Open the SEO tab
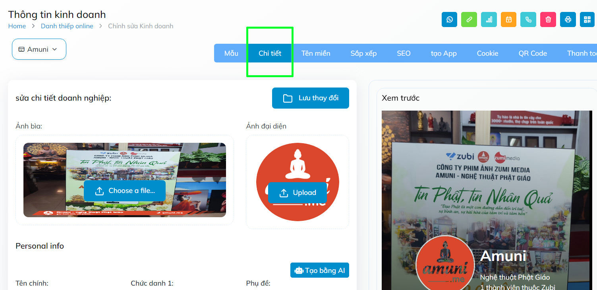The height and width of the screenshot is (290, 597). (x=404, y=53)
